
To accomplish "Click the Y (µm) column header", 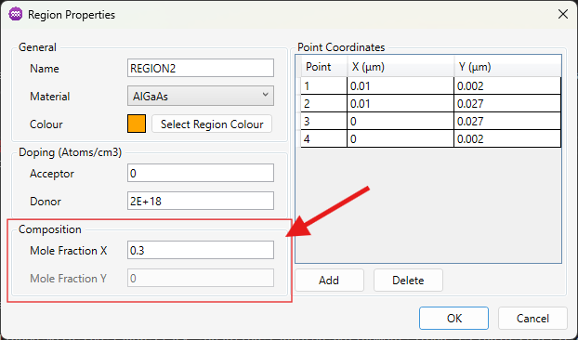I will click(x=507, y=67).
